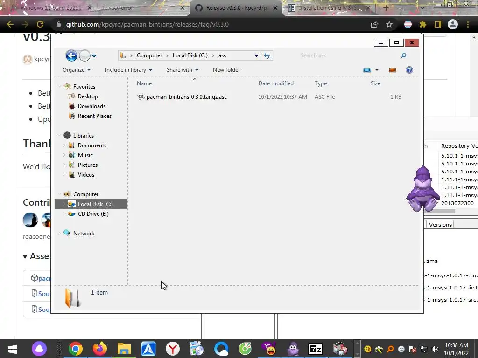Switch to the Privacy error tab

coord(117,8)
